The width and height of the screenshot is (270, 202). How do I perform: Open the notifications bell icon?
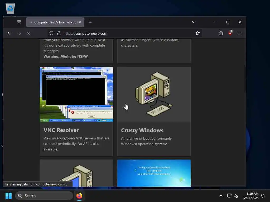pyautogui.click(x=263, y=196)
